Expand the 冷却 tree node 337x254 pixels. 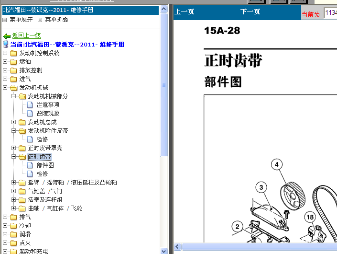pos(5,225)
